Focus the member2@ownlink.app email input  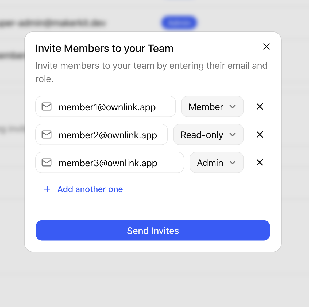pos(102,135)
